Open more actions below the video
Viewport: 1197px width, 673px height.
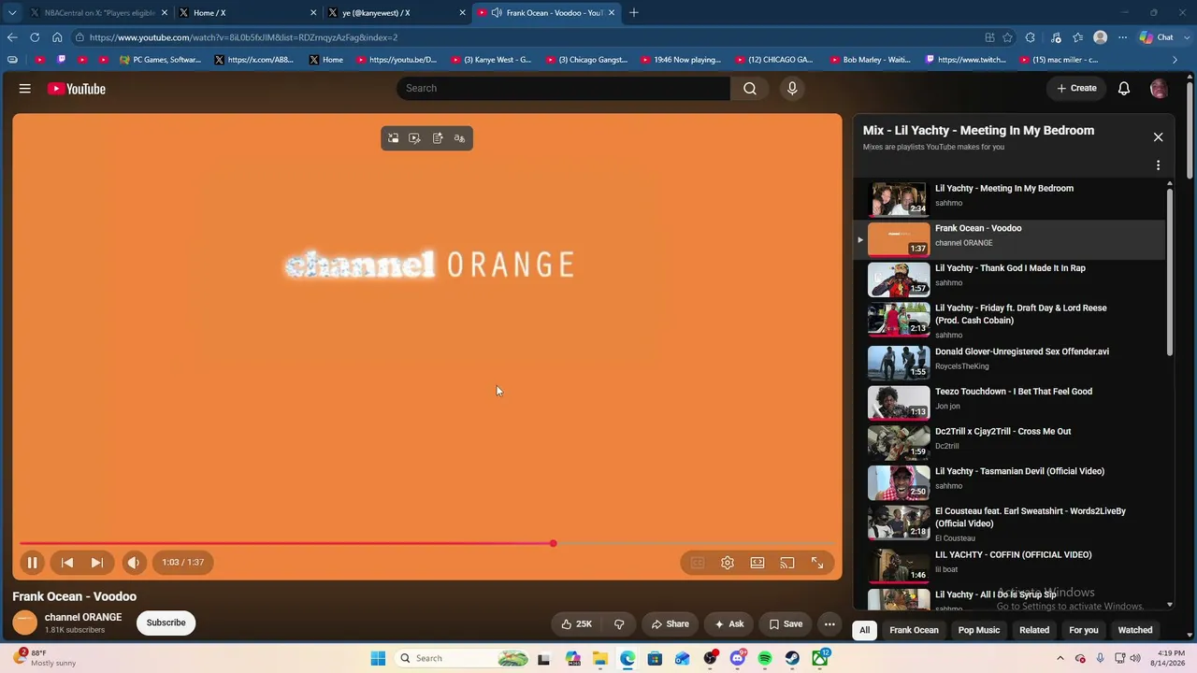click(x=829, y=623)
